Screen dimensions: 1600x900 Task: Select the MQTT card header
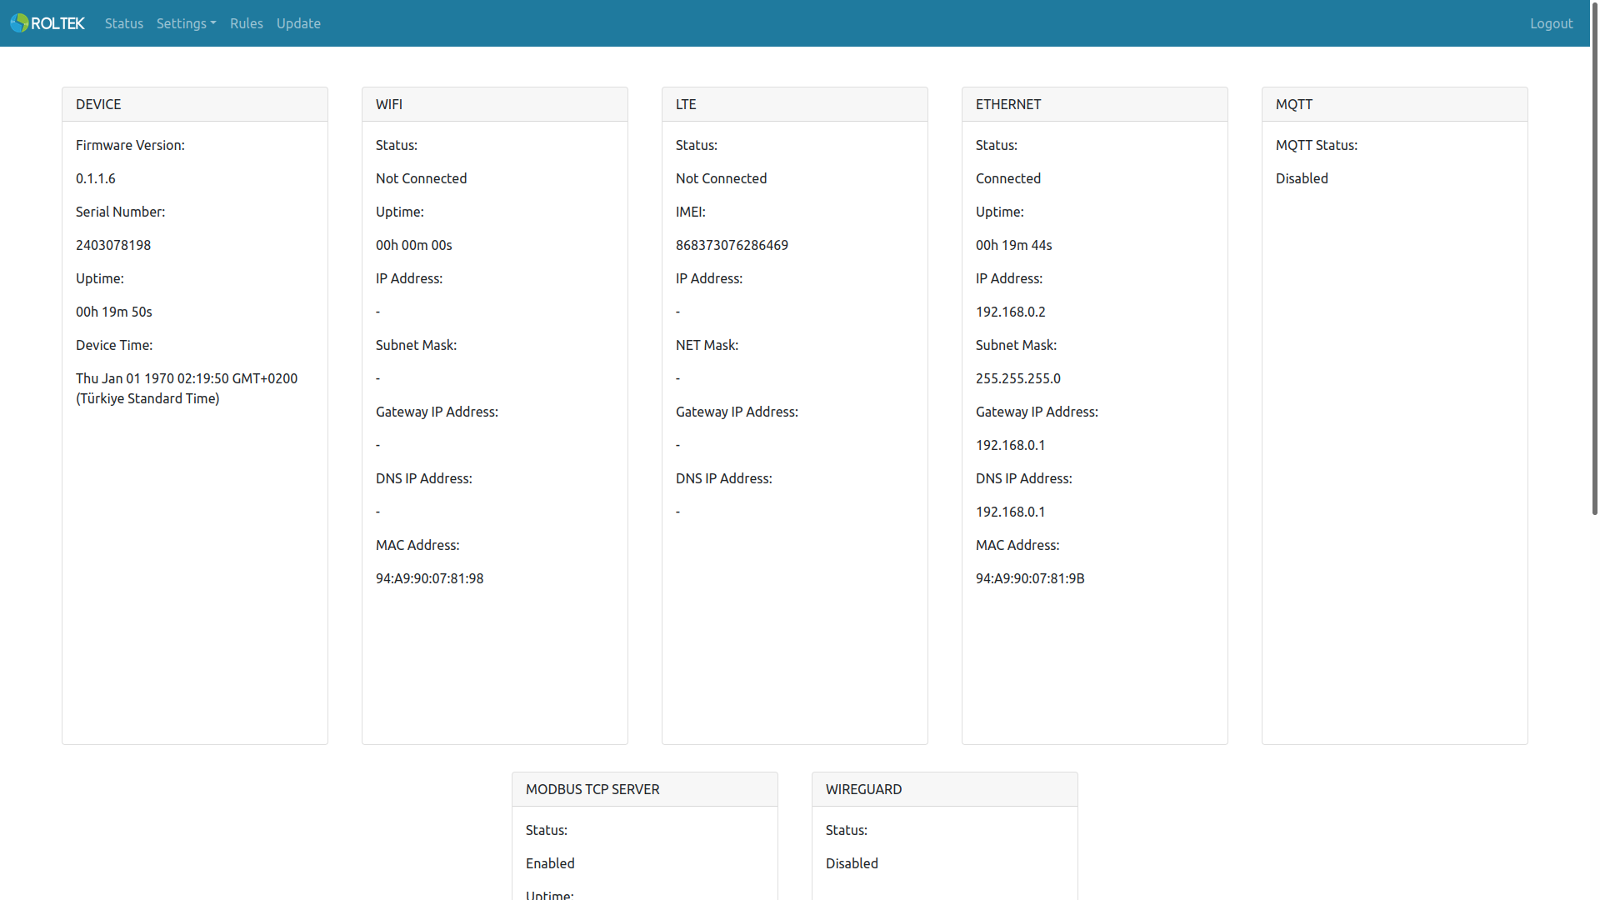tap(1395, 104)
